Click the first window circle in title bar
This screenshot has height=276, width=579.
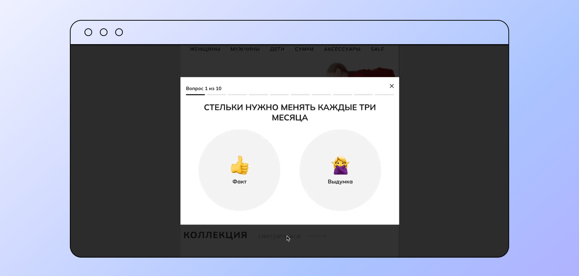coord(88,32)
